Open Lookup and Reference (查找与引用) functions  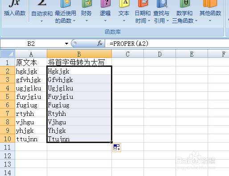coord(161,12)
